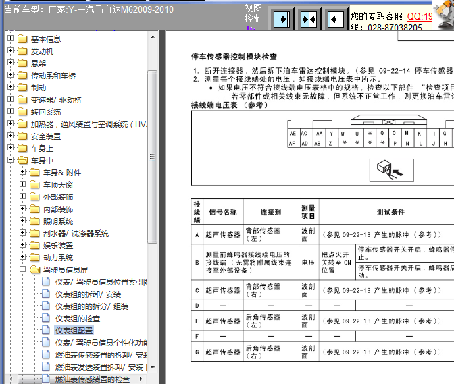Click document icon for 仪表组配置
The image size is (454, 384).
coord(46,330)
